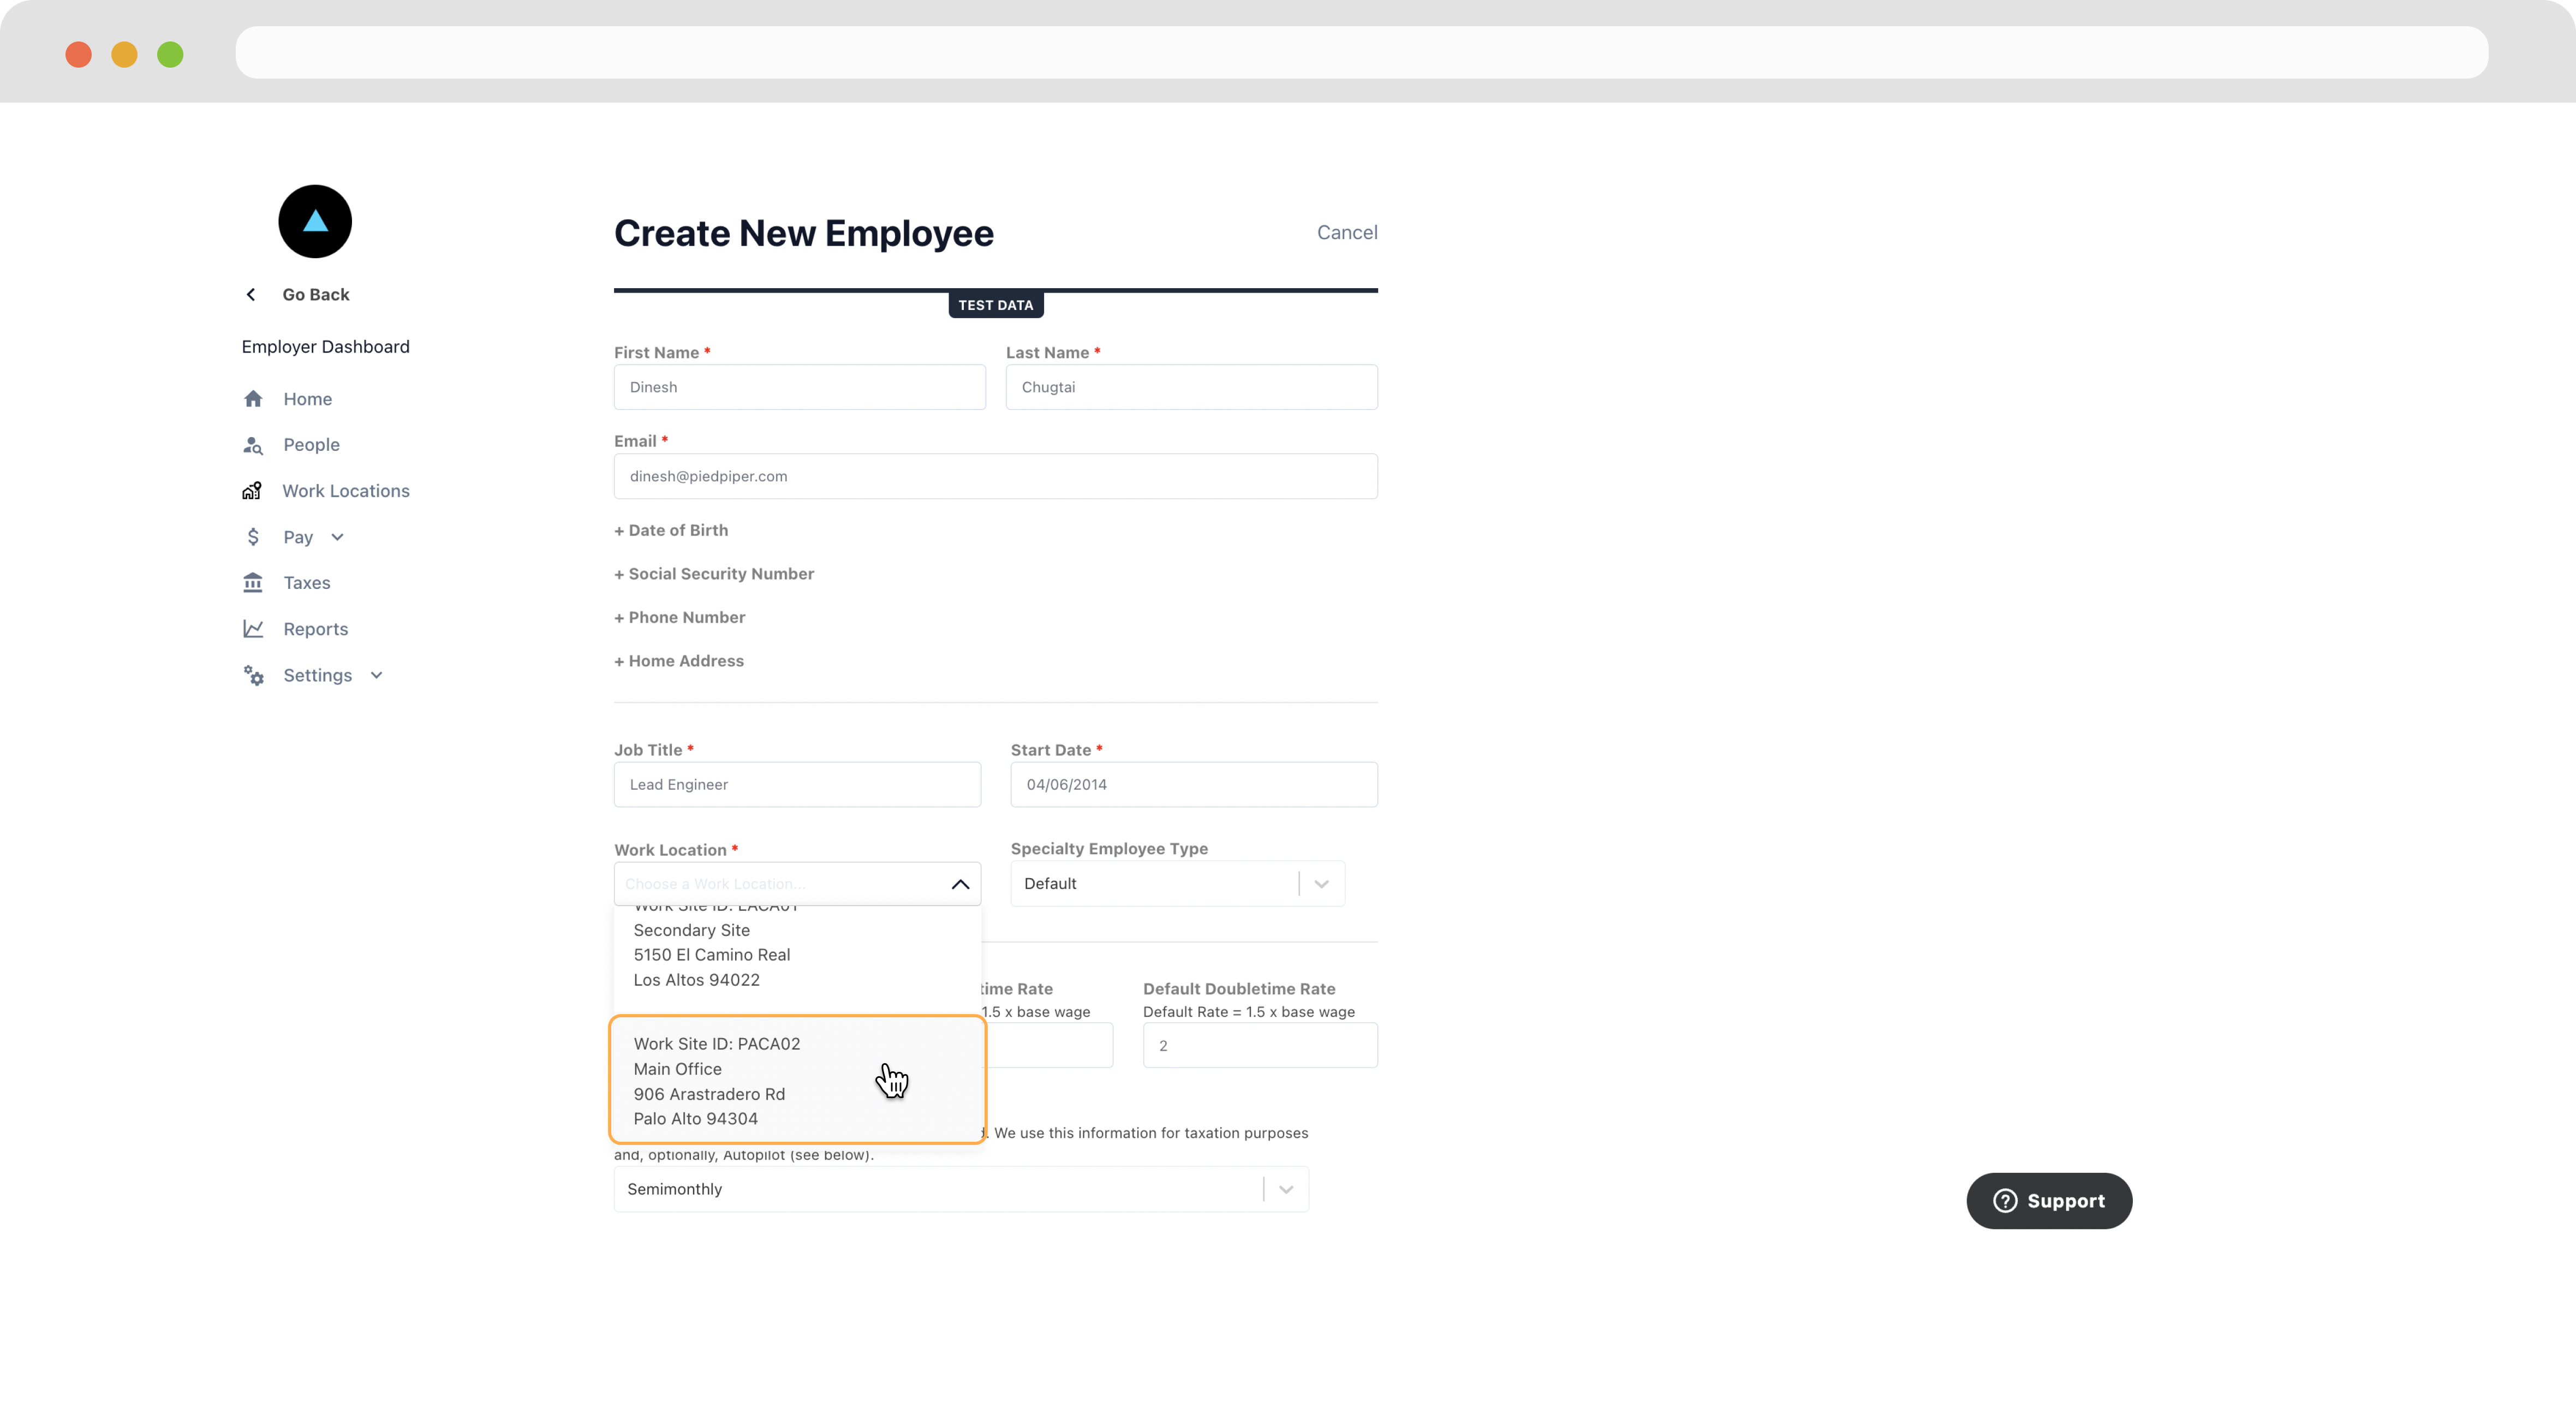Click the Go Back arrow icon
This screenshot has height=1413, width=2576.
click(x=251, y=294)
